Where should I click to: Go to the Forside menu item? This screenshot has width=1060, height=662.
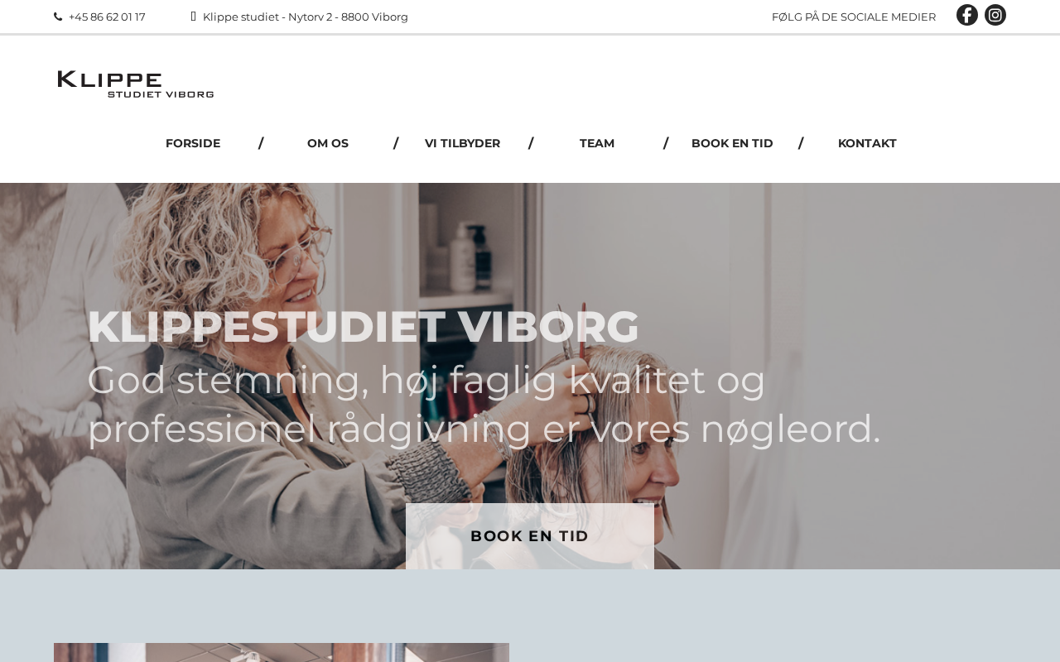click(x=193, y=143)
